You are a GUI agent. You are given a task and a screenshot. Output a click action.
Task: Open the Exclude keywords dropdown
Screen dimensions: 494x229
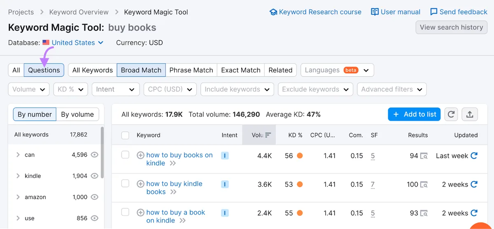tap(315, 89)
